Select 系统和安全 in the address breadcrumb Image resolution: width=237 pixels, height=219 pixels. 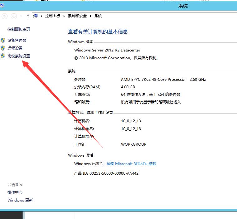point(77,16)
